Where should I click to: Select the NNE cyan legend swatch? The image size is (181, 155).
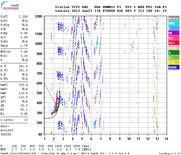click(174, 23)
